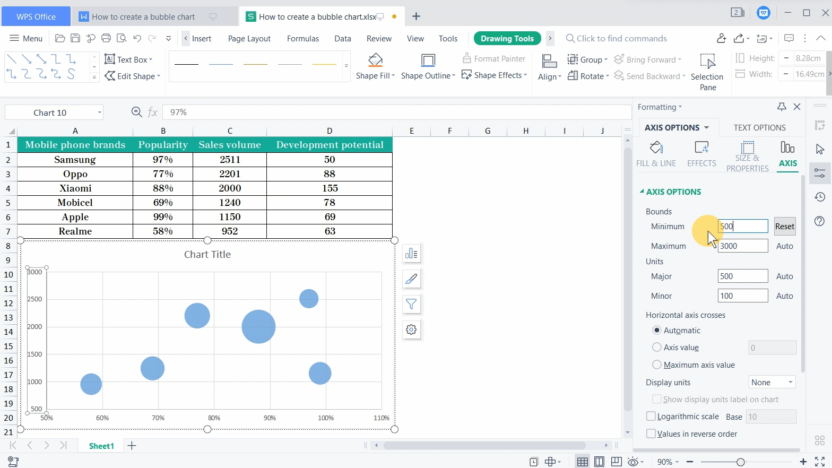
Task: Click the zoom magnifier in formula bar
Action: (x=136, y=112)
